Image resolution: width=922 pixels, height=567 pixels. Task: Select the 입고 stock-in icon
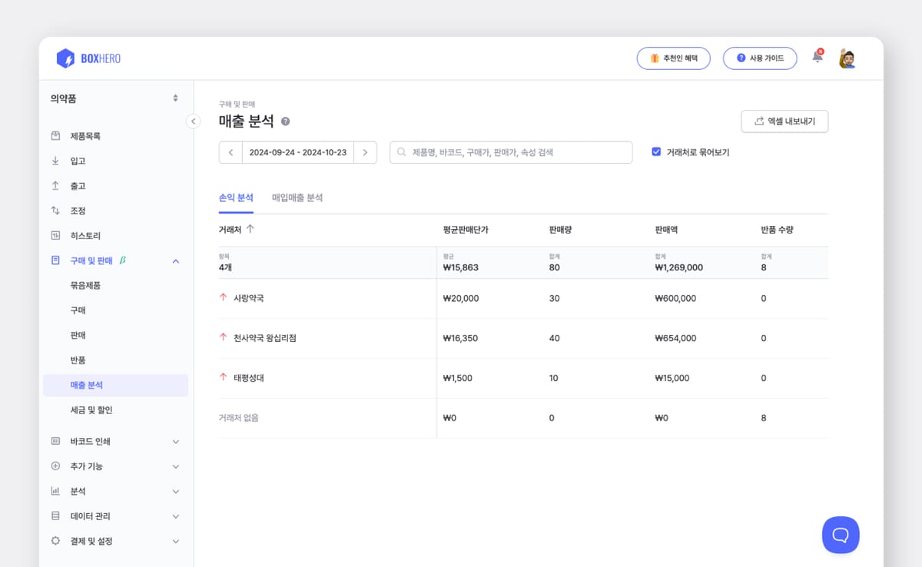pyautogui.click(x=54, y=161)
